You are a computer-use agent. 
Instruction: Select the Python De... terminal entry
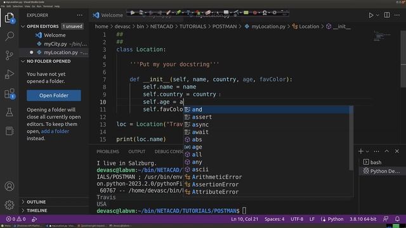pyautogui.click(x=382, y=171)
